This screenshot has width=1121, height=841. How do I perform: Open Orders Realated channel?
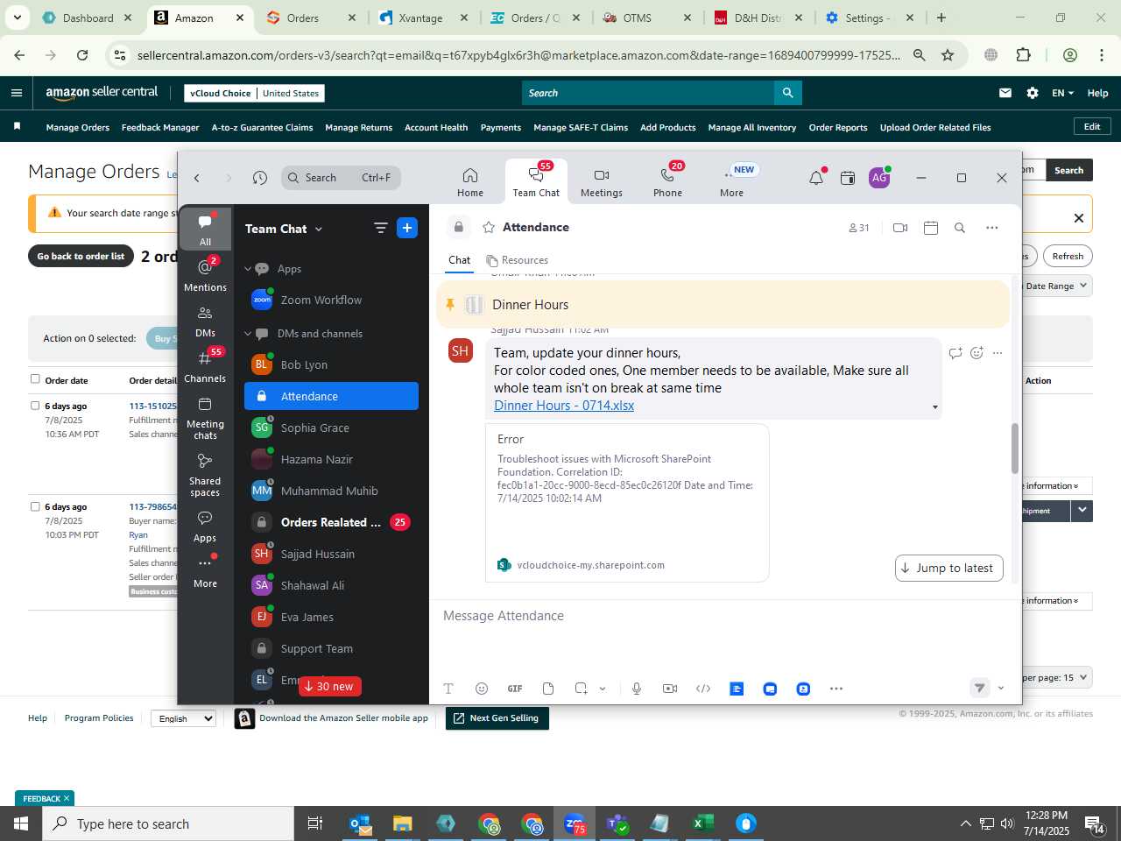[x=331, y=522]
